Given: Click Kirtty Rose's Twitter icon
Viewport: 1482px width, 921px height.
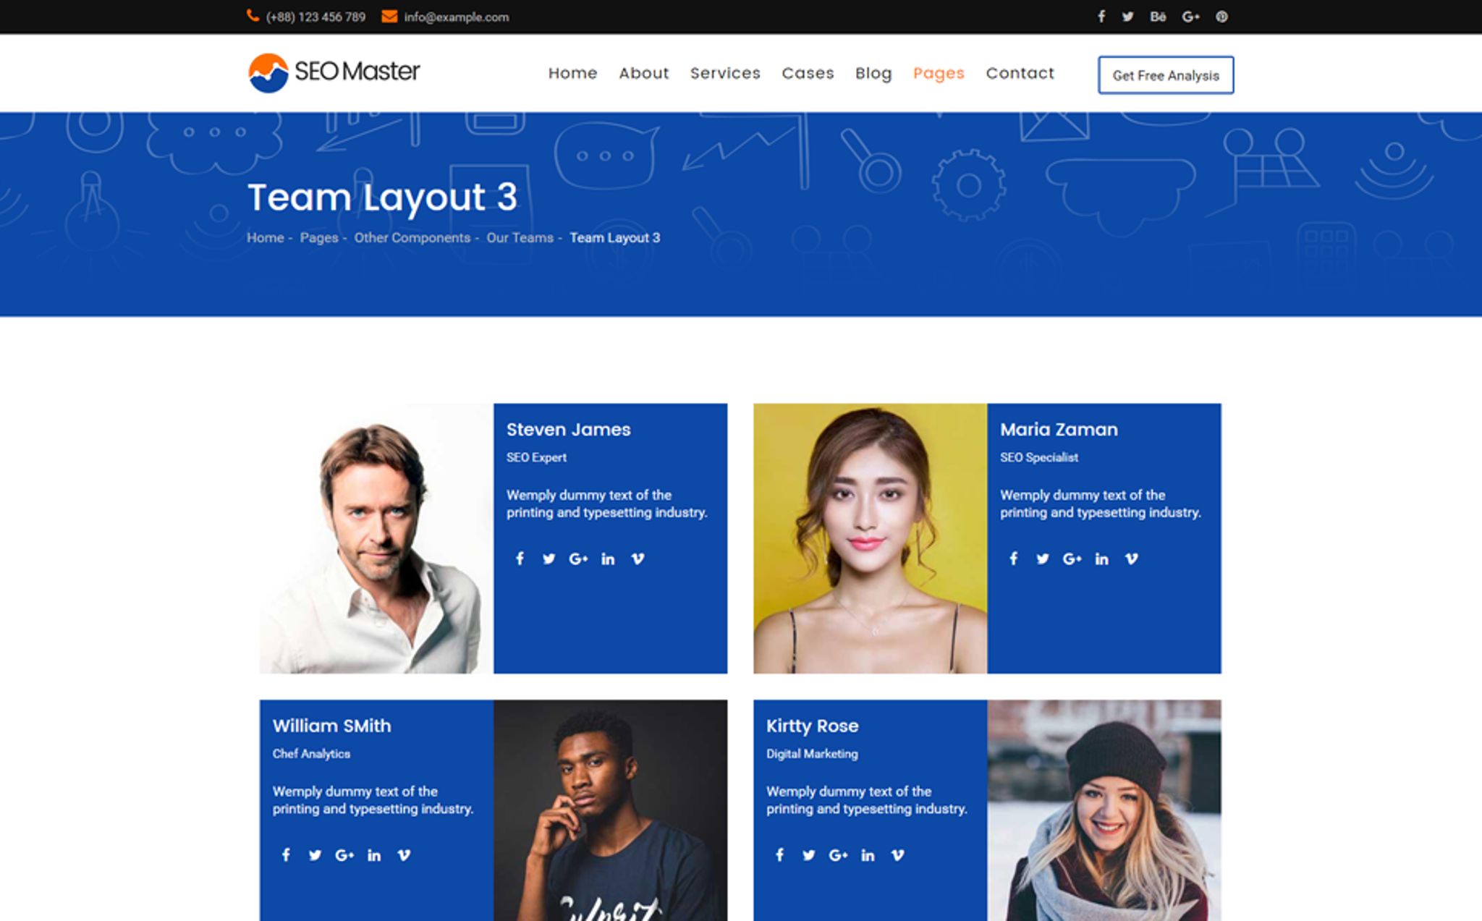Looking at the screenshot, I should [x=808, y=855].
